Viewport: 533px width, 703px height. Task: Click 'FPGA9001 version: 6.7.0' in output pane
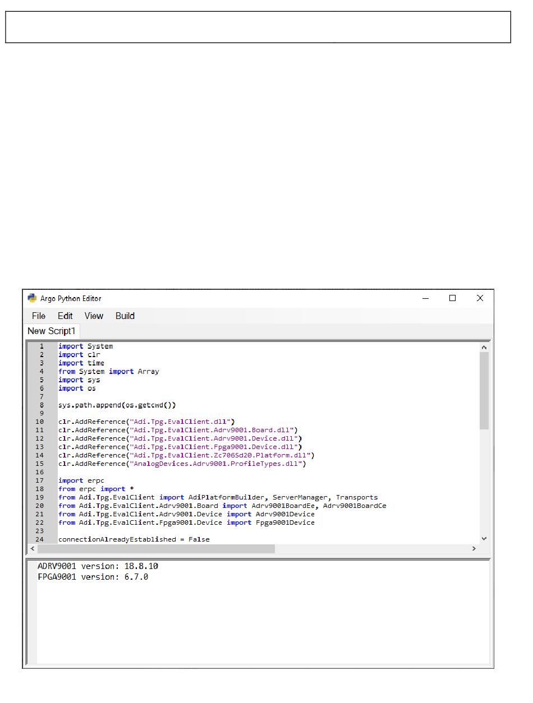pos(93,576)
